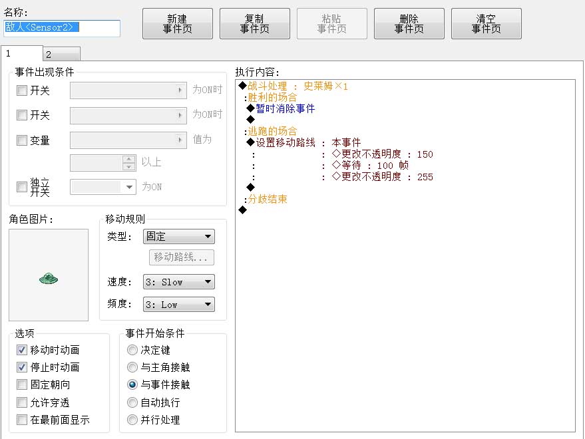Click the 新建事件页 button
The image size is (585, 439).
(178, 24)
